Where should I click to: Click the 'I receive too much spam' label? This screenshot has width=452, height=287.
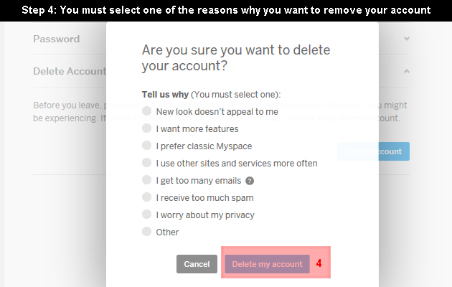point(204,198)
